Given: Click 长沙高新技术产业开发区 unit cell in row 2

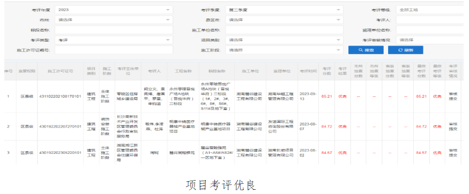Looking at the screenshot, I should click(128, 127).
